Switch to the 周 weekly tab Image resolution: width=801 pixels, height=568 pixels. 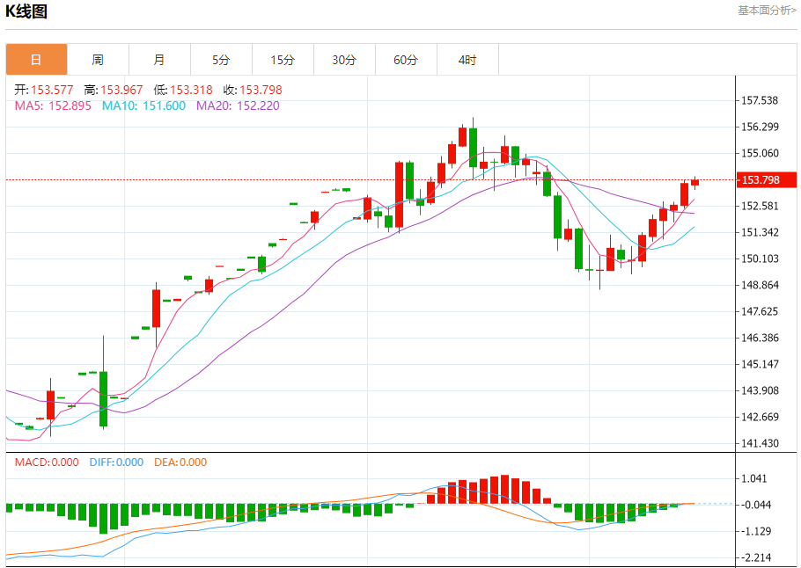[x=98, y=60]
